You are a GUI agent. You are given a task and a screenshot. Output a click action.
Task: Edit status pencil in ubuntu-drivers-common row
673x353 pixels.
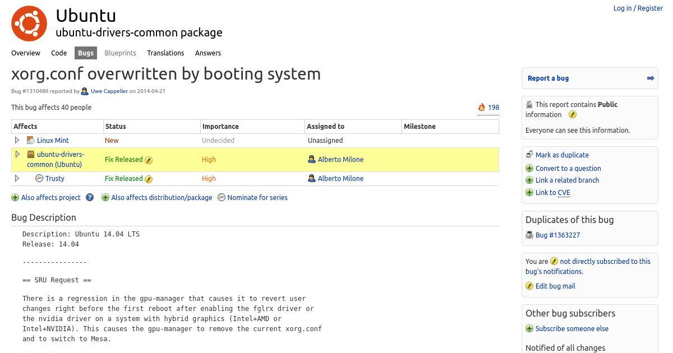(x=149, y=160)
